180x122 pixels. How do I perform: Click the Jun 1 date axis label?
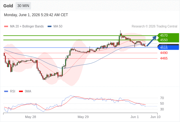(x=135, y=117)
